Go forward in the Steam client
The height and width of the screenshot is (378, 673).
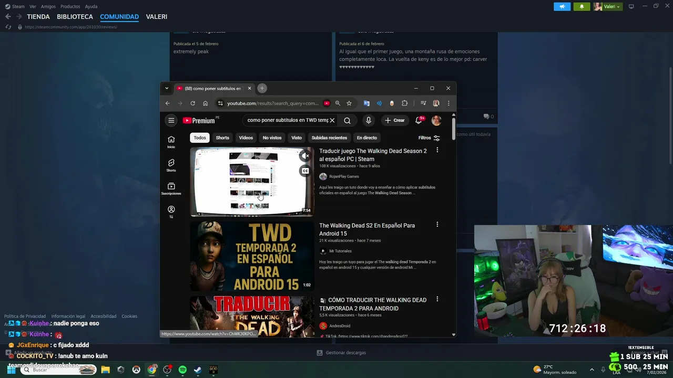[x=18, y=17]
